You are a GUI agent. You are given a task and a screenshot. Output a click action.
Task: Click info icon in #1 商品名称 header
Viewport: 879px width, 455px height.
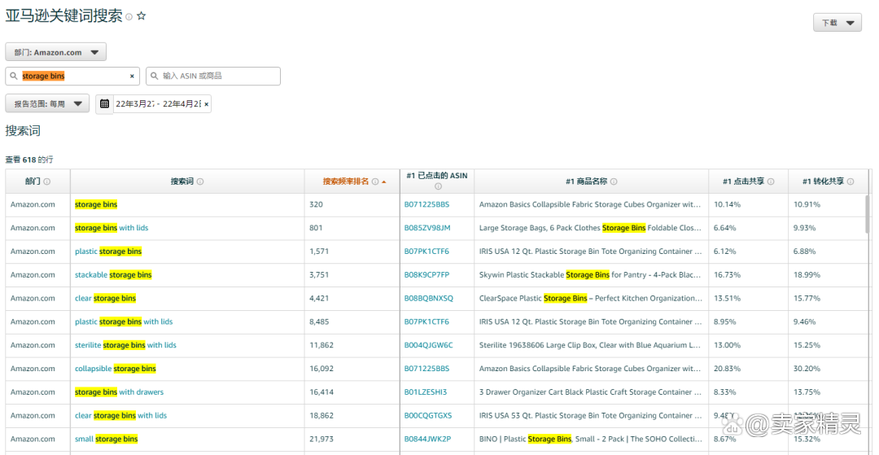pyautogui.click(x=614, y=182)
